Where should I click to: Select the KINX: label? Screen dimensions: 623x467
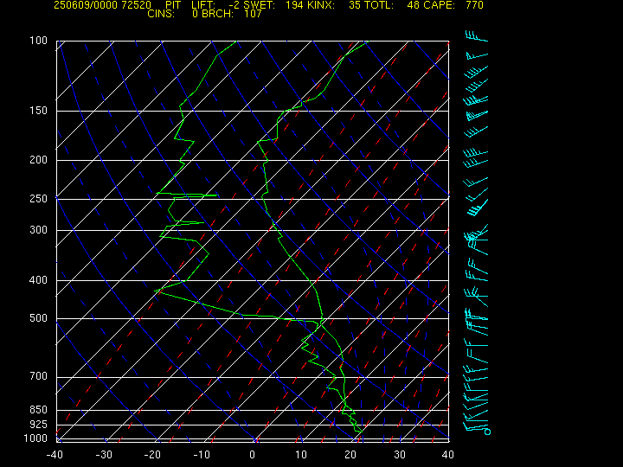click(320, 5)
